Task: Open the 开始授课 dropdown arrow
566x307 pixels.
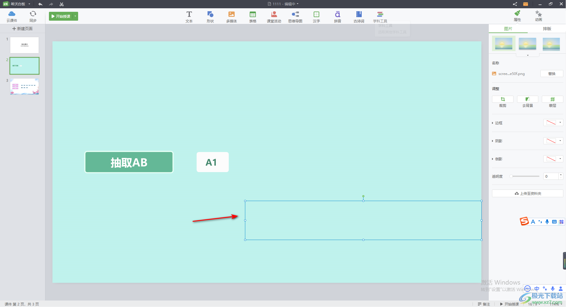Action: [x=75, y=16]
